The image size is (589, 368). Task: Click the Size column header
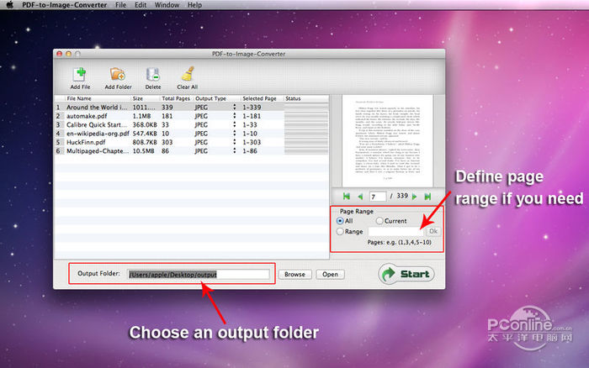[146, 98]
